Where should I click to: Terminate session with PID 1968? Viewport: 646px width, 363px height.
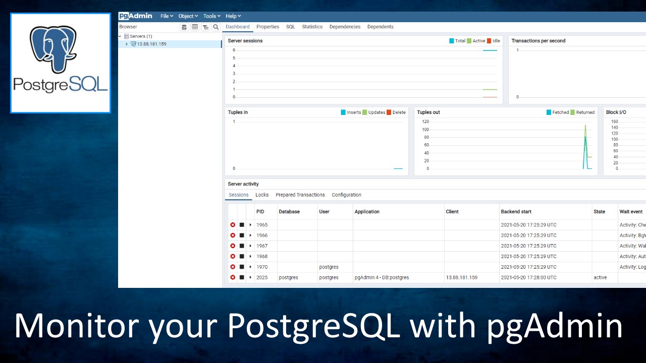(233, 257)
